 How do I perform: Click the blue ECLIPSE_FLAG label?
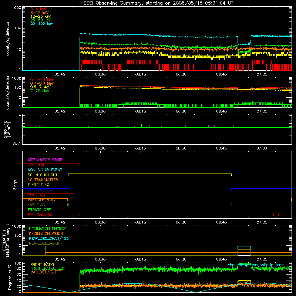point(40,190)
